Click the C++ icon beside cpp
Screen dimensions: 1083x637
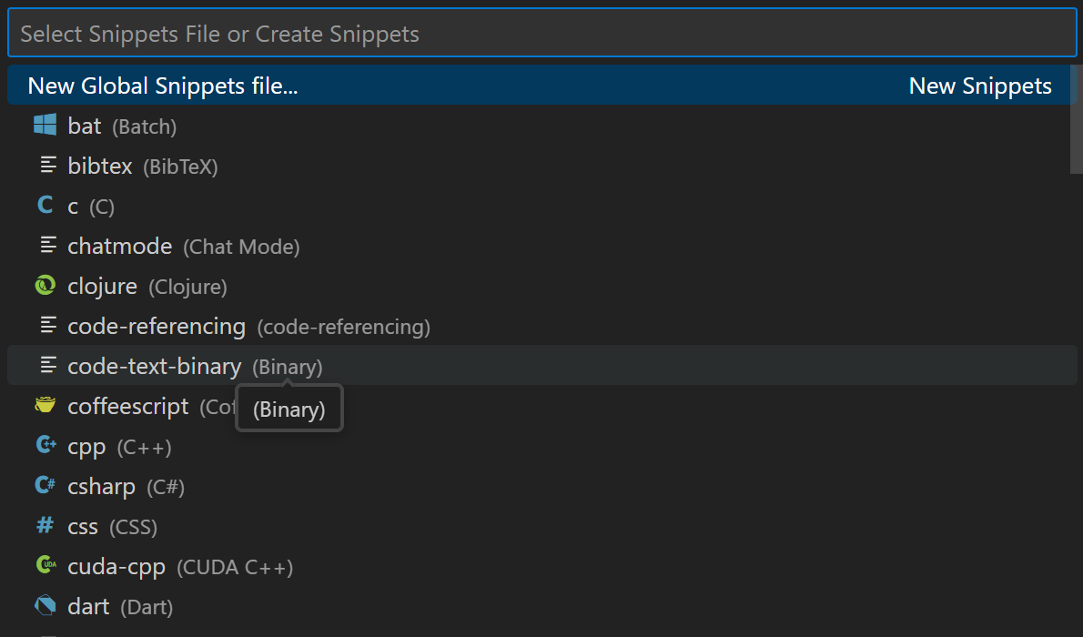click(46, 445)
